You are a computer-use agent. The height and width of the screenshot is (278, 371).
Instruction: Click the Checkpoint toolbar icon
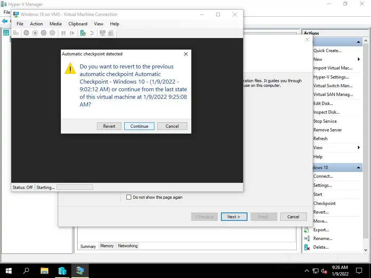click(x=83, y=33)
